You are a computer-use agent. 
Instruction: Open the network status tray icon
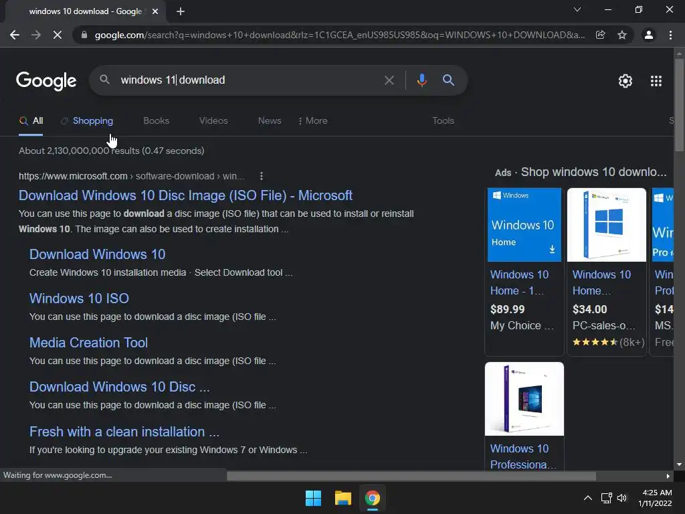(606, 498)
